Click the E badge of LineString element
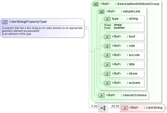Screen dimensions: 167x113 click(x=125, y=108)
